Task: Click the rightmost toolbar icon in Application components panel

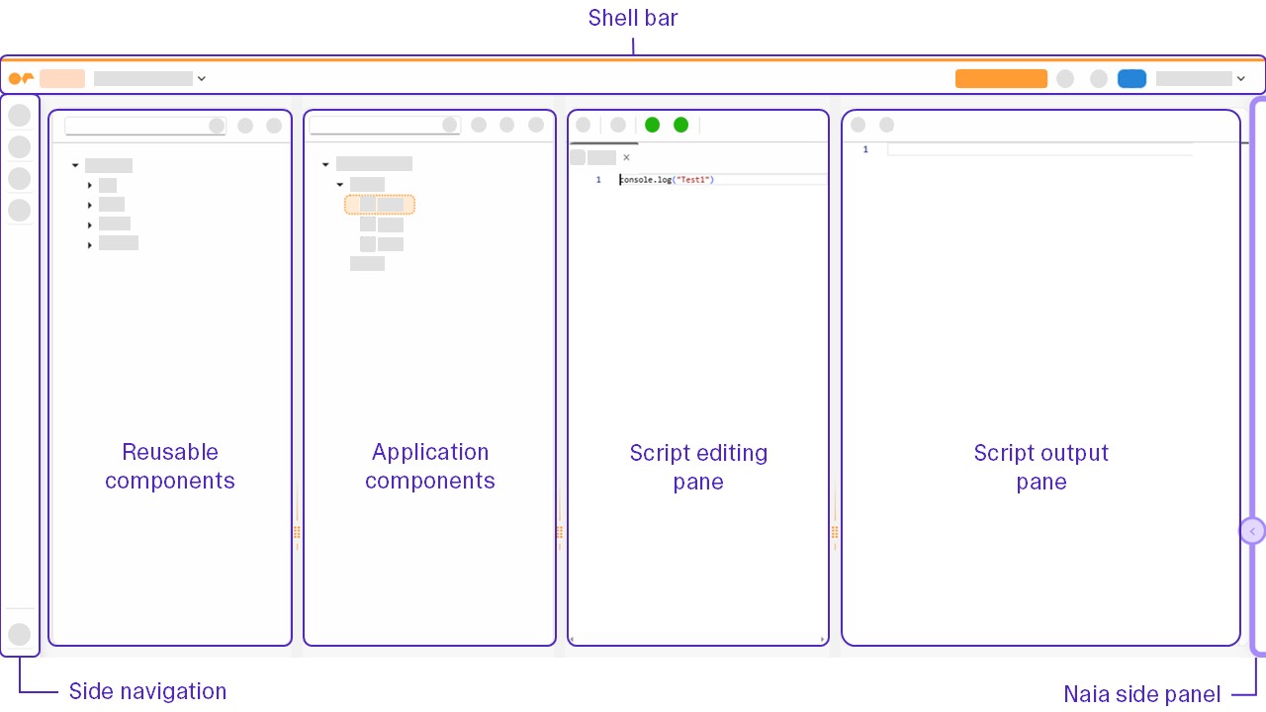Action: (x=536, y=126)
